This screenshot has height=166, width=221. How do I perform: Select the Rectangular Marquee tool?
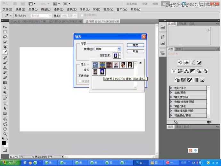click(x=5, y=32)
